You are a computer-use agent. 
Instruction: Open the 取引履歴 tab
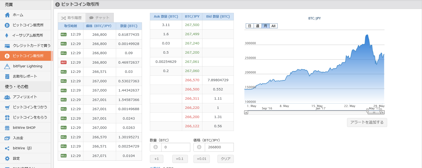72,18
